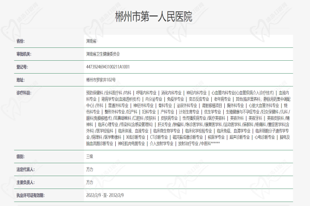Click 预防保健科 in the departments list
Screen dimensions: 310x206
click(95, 93)
